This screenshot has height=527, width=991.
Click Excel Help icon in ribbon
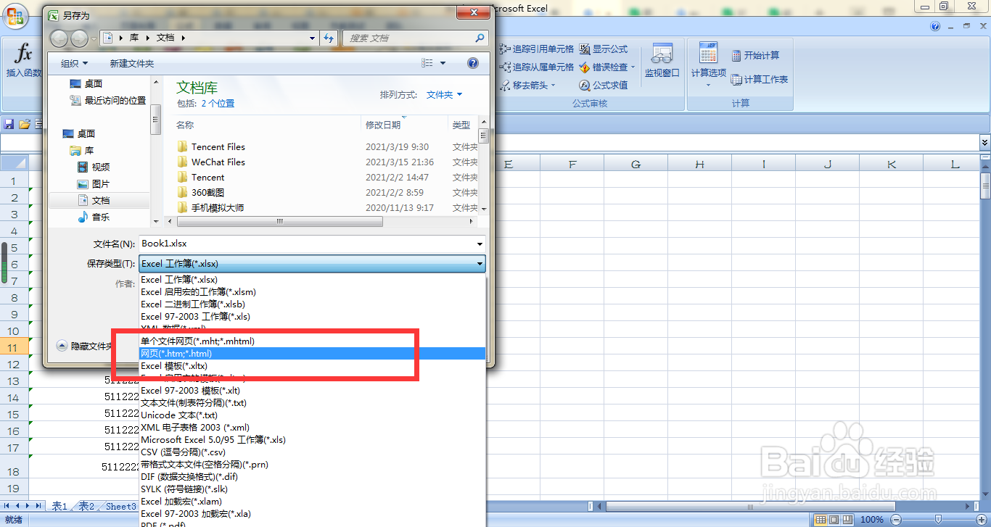(x=935, y=26)
